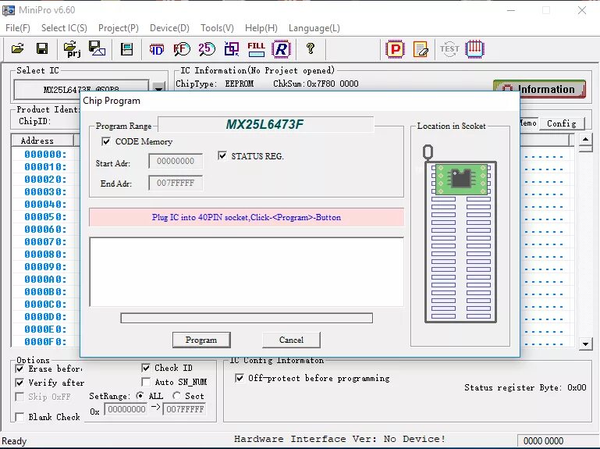Toggle STATUS REG. checkbox
Image resolution: width=600 pixels, height=449 pixels.
click(222, 155)
